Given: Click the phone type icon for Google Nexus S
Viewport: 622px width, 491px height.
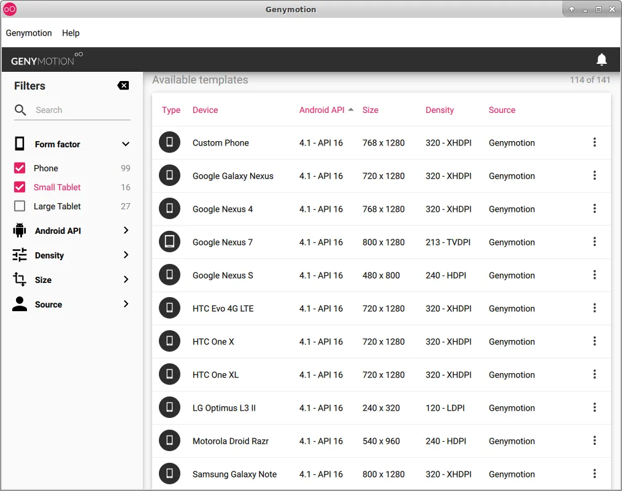Looking at the screenshot, I should tap(169, 275).
